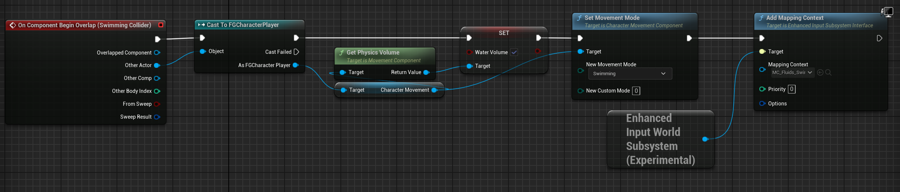Select the Get Physics Volume node title

(x=373, y=52)
